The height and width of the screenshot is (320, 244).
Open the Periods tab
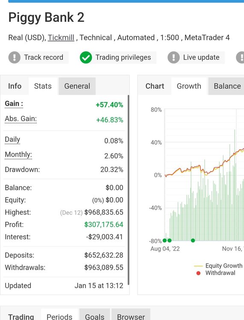point(59,314)
